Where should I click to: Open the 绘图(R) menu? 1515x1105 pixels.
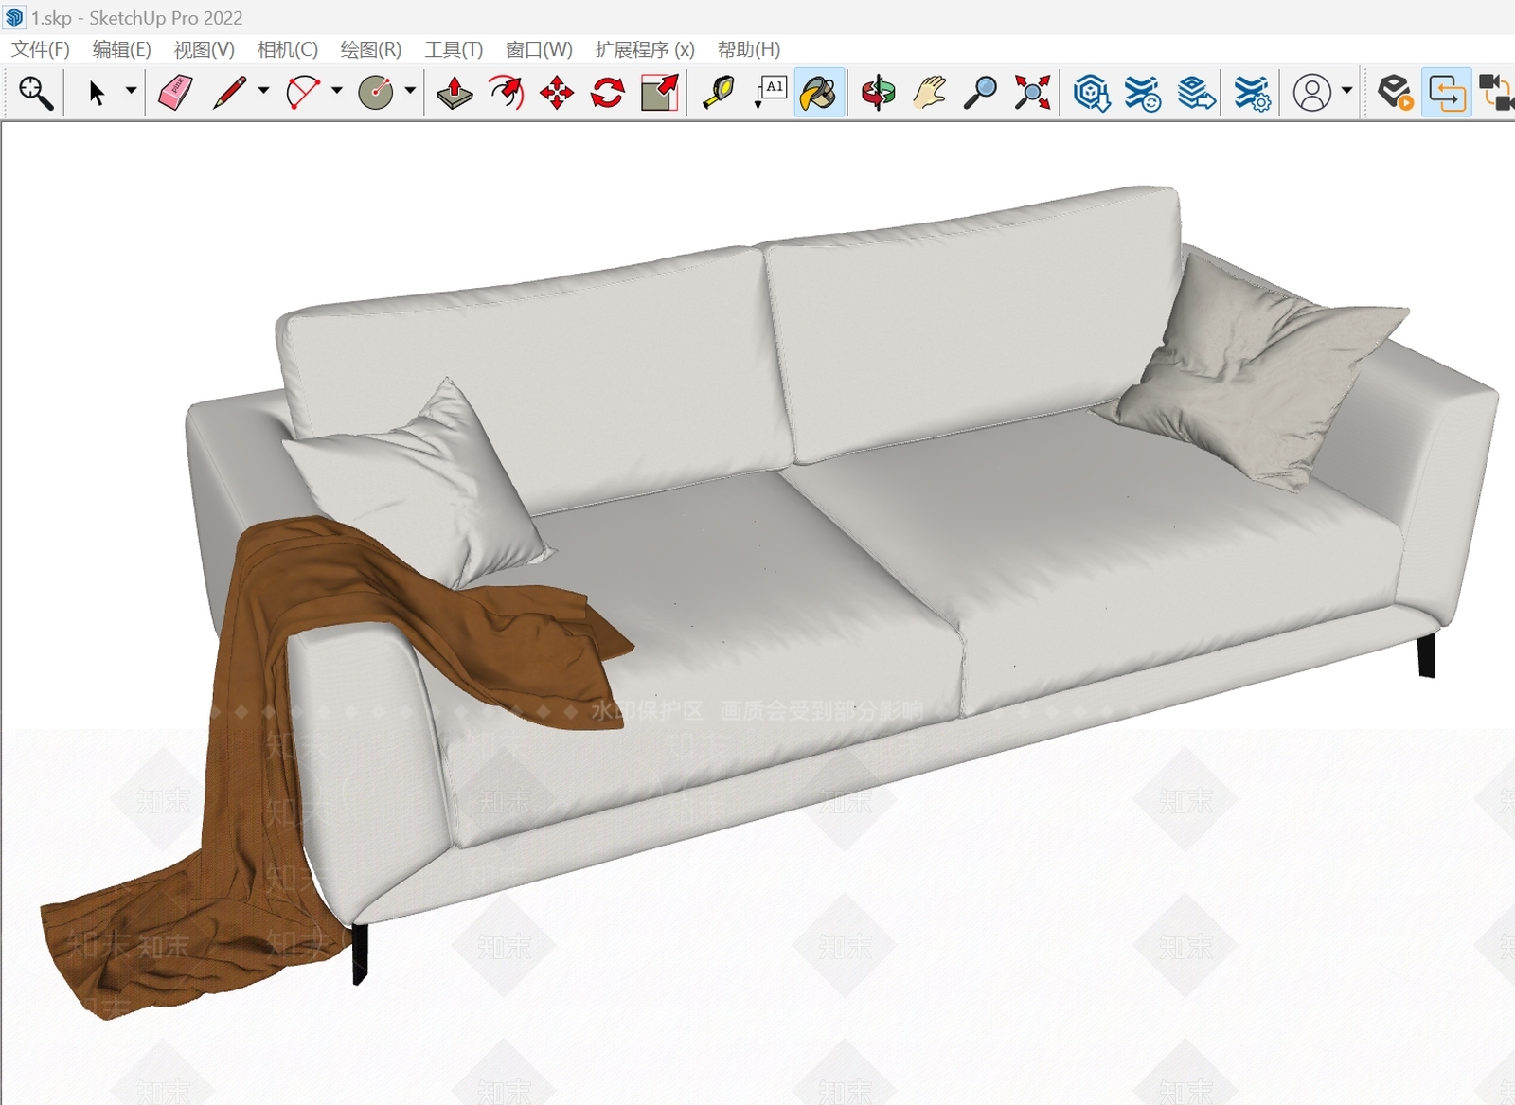pos(371,49)
